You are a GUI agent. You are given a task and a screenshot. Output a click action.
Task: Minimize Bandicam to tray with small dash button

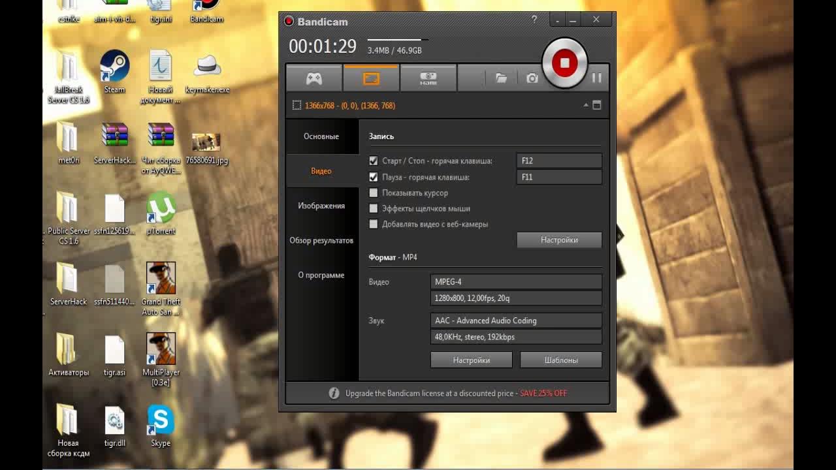click(x=558, y=20)
